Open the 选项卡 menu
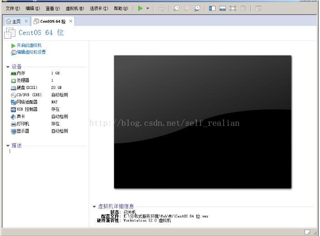320x236 pixels. pyautogui.click(x=99, y=8)
